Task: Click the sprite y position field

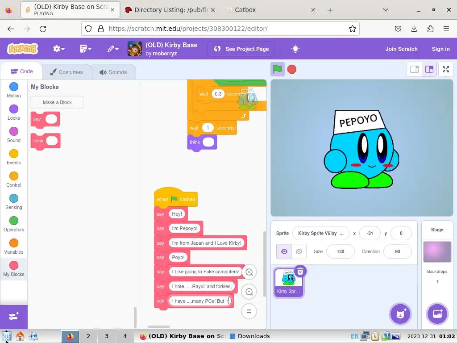Action: pyautogui.click(x=401, y=233)
